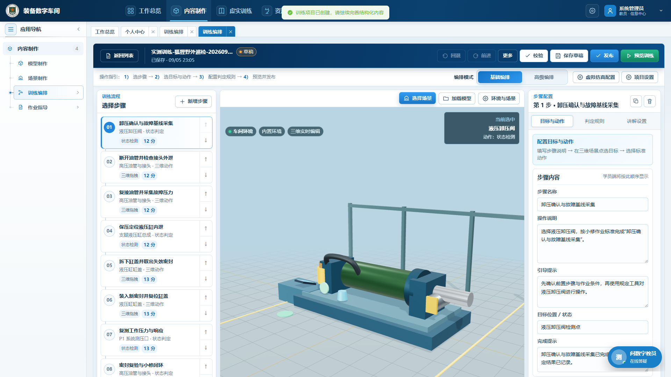Screen dimensions: 671x377
Task: Add a new step with 新增步骤
Action: point(193,102)
